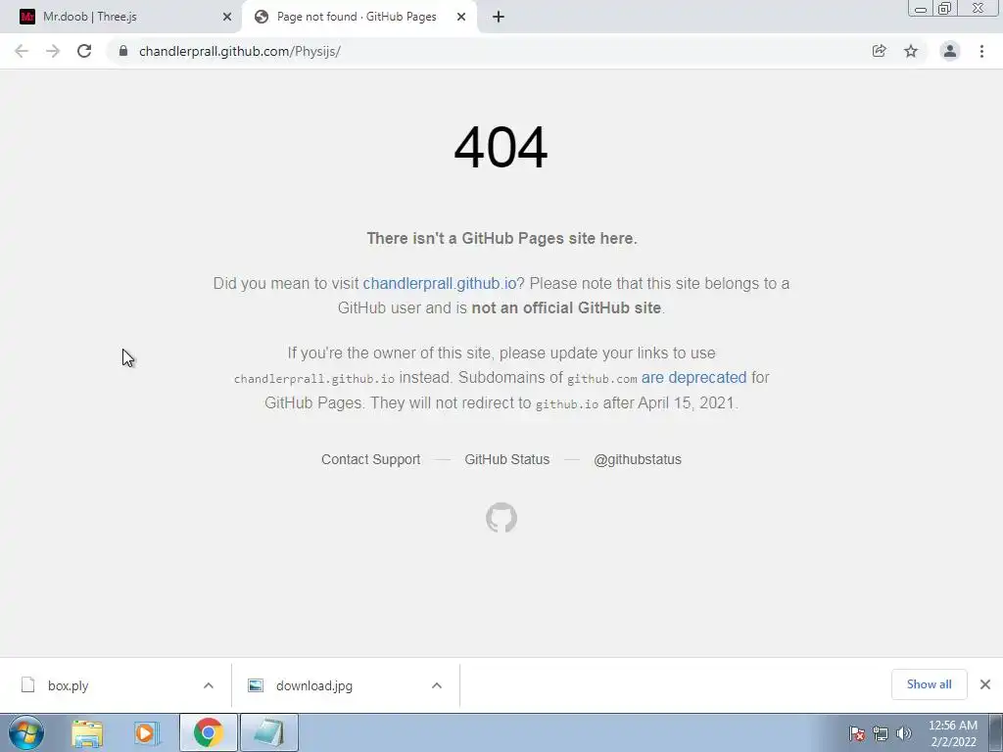Launch Windows Media Player from taskbar
This screenshot has width=1003, height=752.
(x=147, y=732)
